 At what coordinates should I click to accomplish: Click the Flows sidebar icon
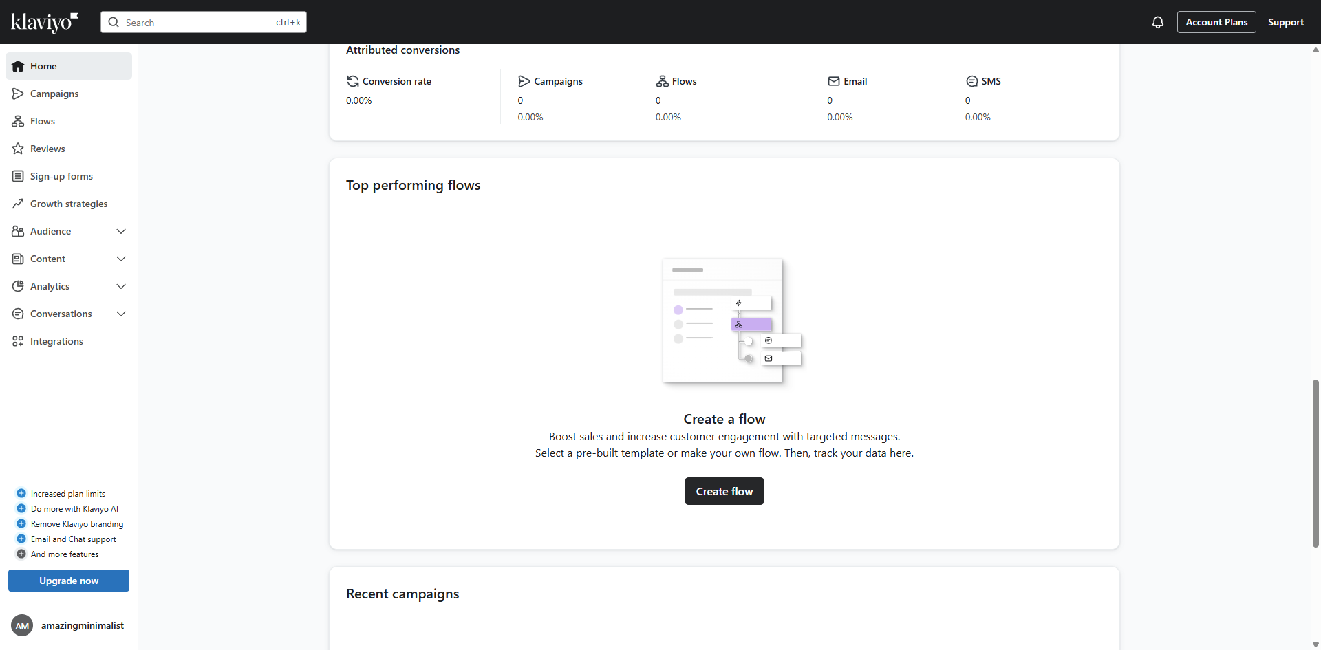click(x=18, y=121)
